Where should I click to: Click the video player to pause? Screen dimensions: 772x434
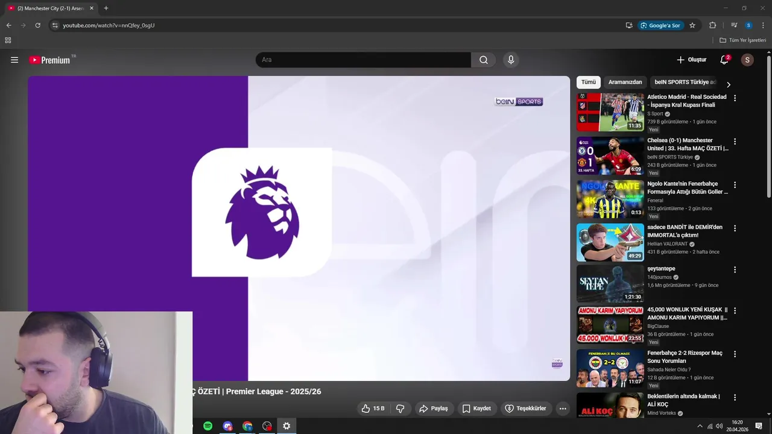coord(299,228)
